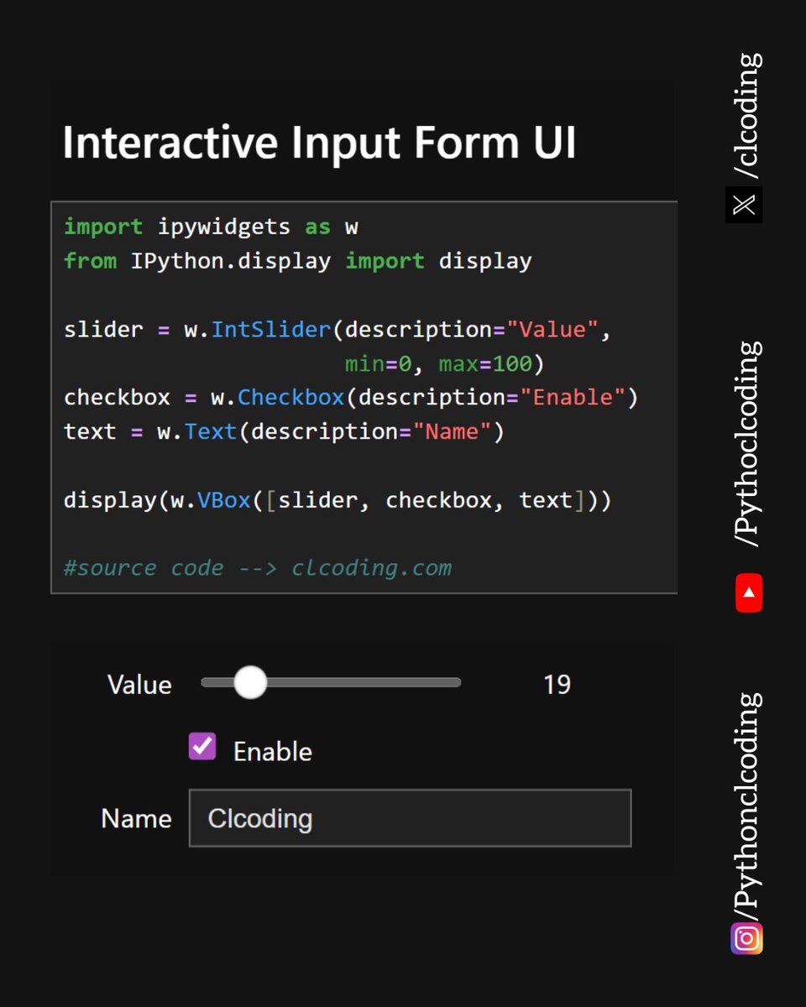Click the /Pythonclcoding handle next to Instagram logo

click(x=746, y=807)
